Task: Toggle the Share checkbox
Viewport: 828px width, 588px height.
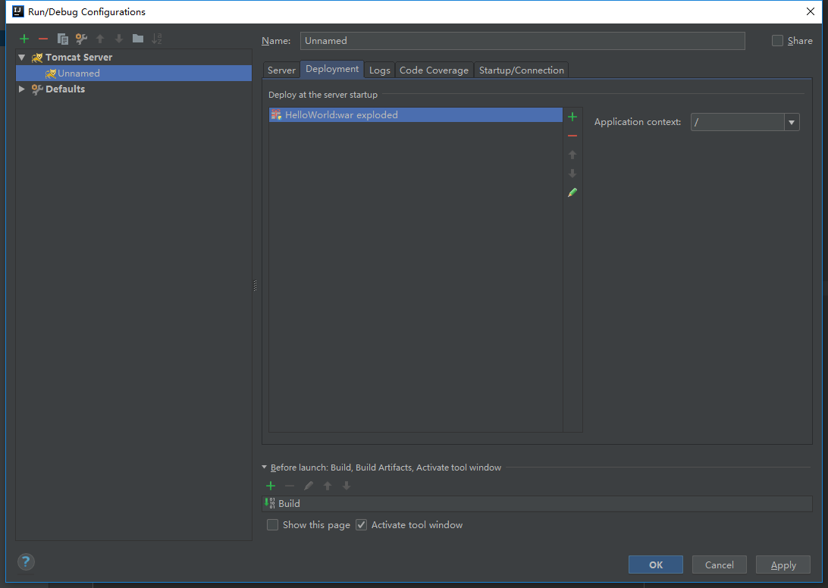Action: click(777, 41)
